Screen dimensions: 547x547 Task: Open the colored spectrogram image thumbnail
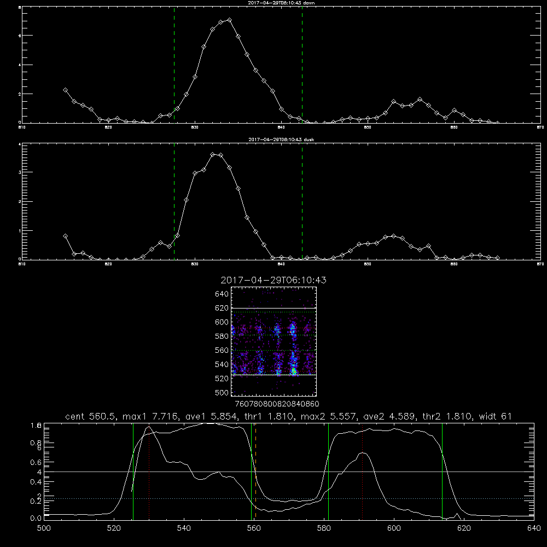[x=274, y=341]
